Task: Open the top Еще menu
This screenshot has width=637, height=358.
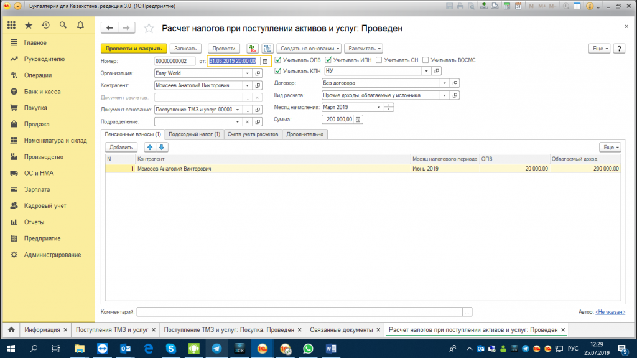Action: click(600, 49)
